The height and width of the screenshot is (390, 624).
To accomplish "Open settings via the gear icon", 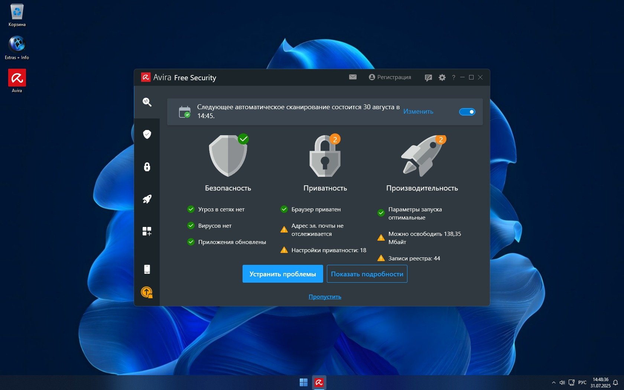I will pyautogui.click(x=442, y=78).
